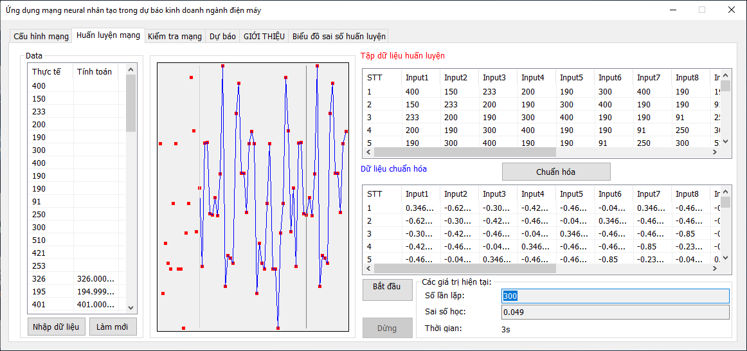Click the Thực tế column header
The width and height of the screenshot is (747, 351).
coord(51,72)
